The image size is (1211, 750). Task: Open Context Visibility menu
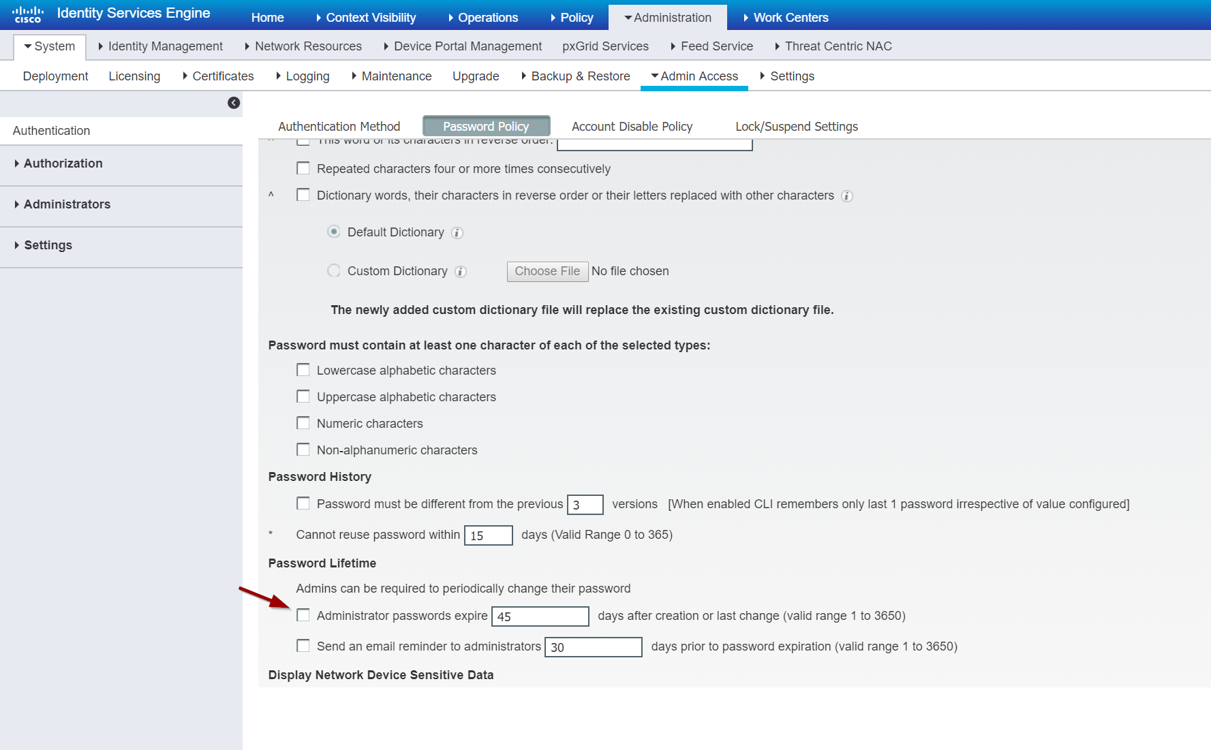click(x=366, y=18)
